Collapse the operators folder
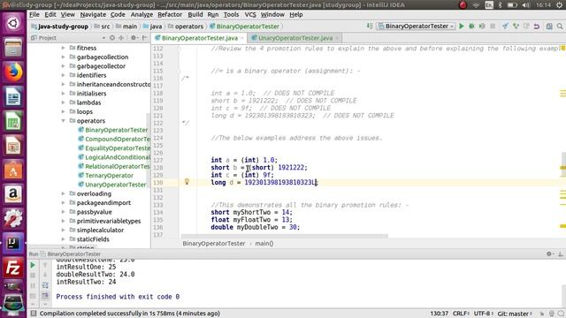The image size is (566, 318). click(63, 120)
